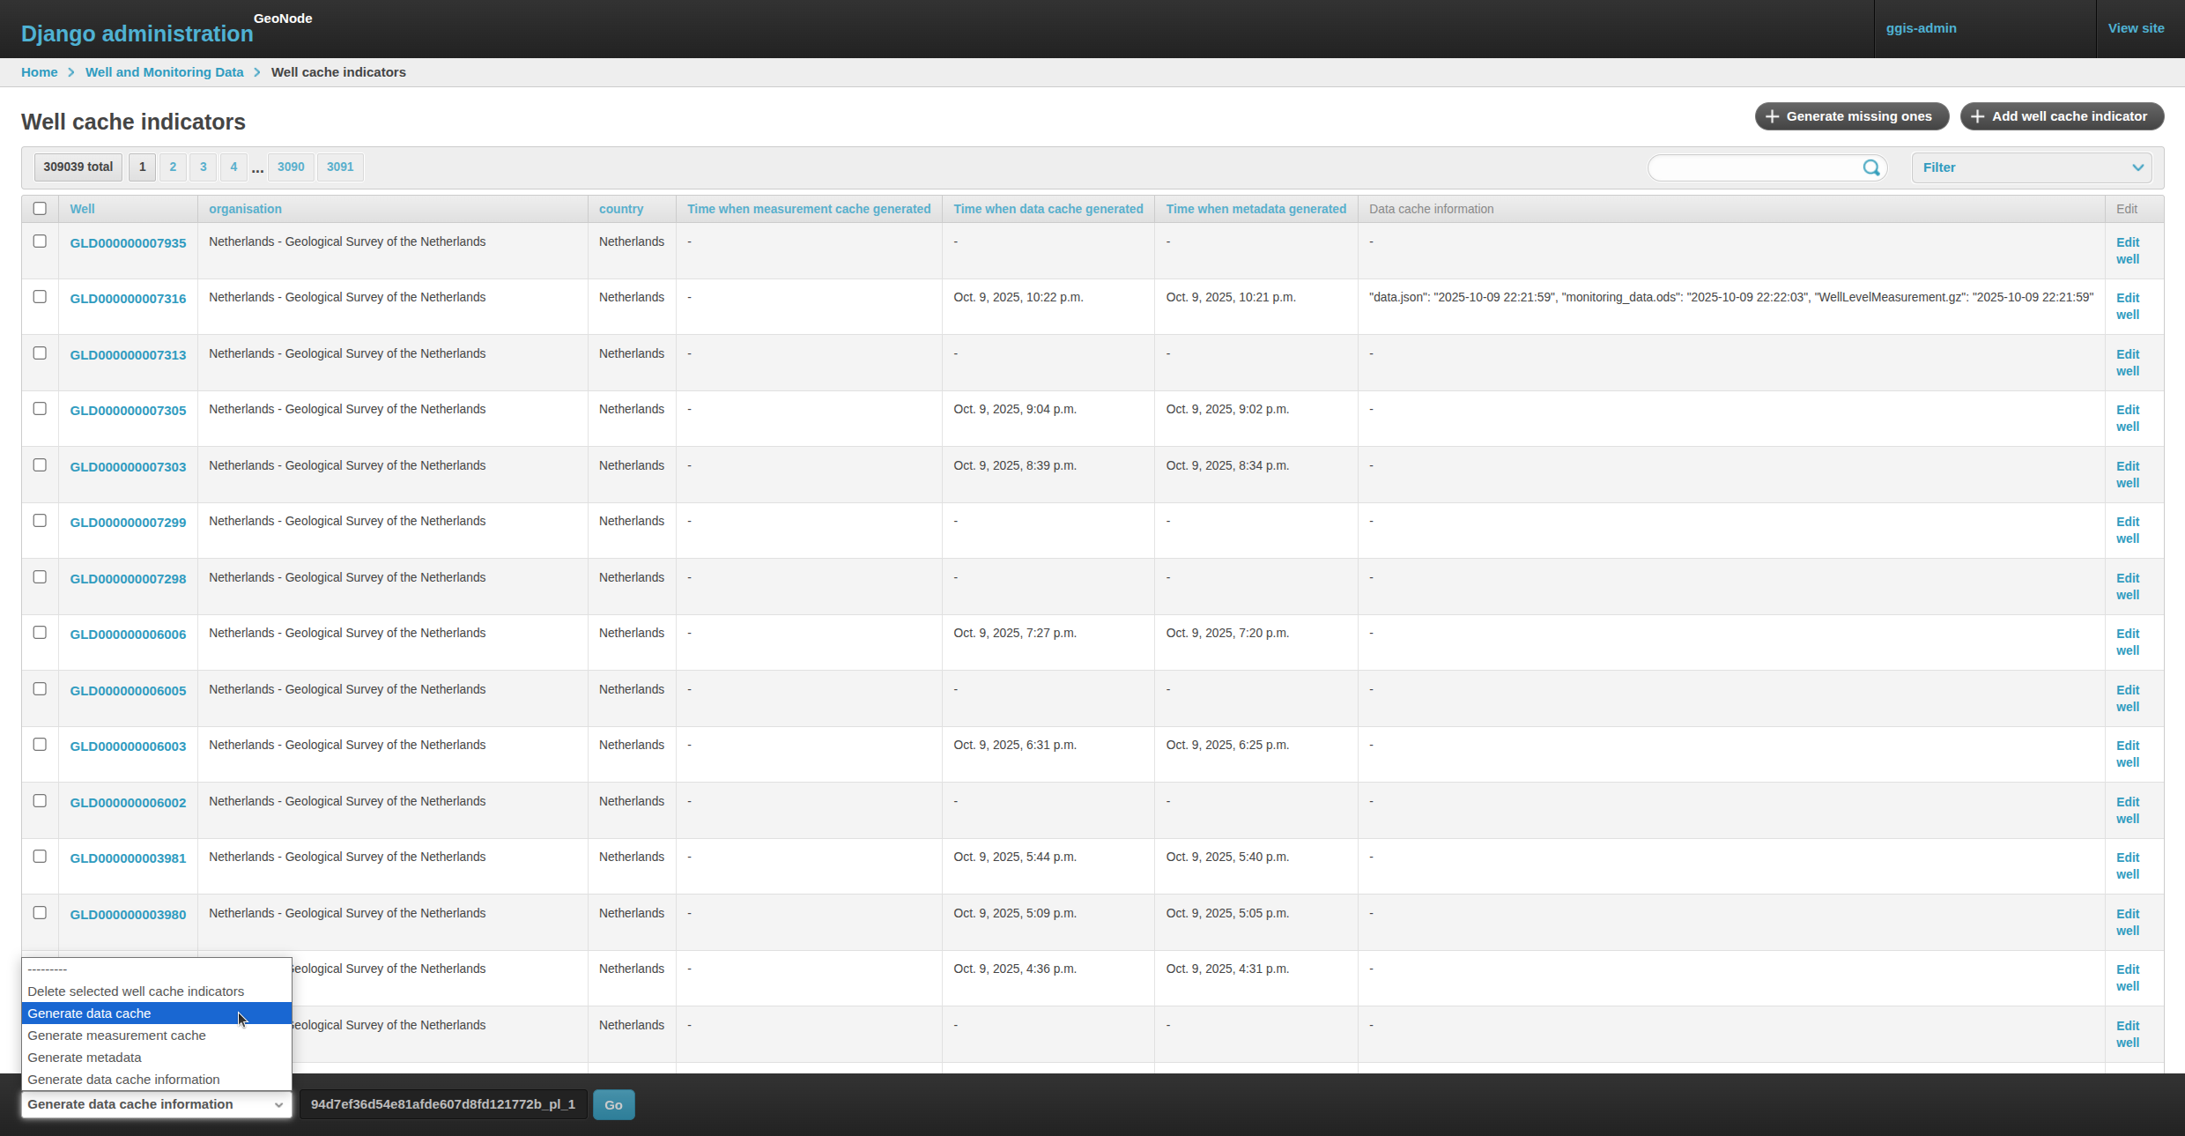
Task: Jump to page 3091 of the results
Action: pyautogui.click(x=338, y=167)
